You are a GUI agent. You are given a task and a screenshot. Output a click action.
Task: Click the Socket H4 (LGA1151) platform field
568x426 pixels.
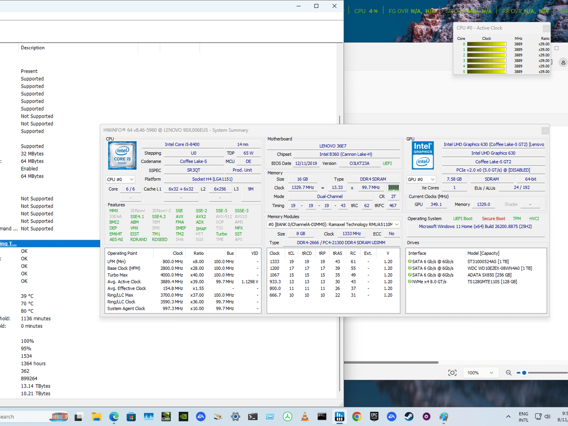[x=212, y=179]
